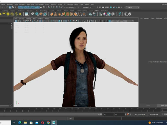Click the teal checker region shelf icon
Image resolution: width=167 pixels, height=125 pixels.
(x=119, y=14)
